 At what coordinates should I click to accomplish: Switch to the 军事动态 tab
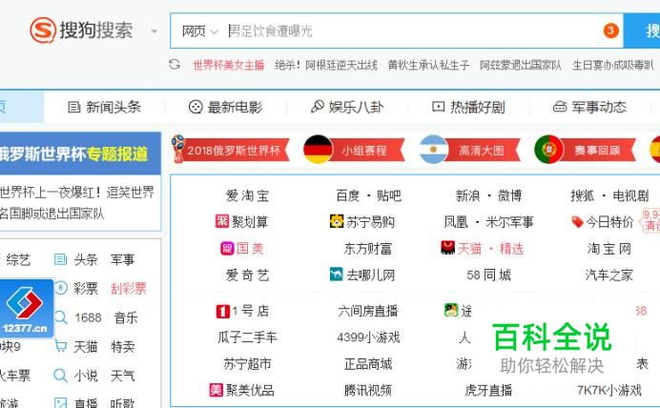(589, 107)
